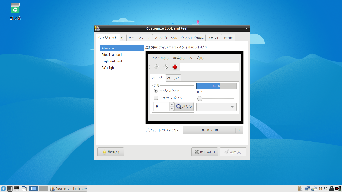Screen dimensions: 342x192
Task: Switch to the first virtual desktop
Action: [x=33, y=189]
